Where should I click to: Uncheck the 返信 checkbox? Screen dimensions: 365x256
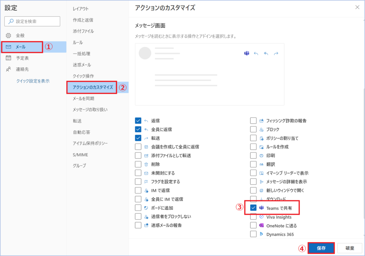point(138,121)
